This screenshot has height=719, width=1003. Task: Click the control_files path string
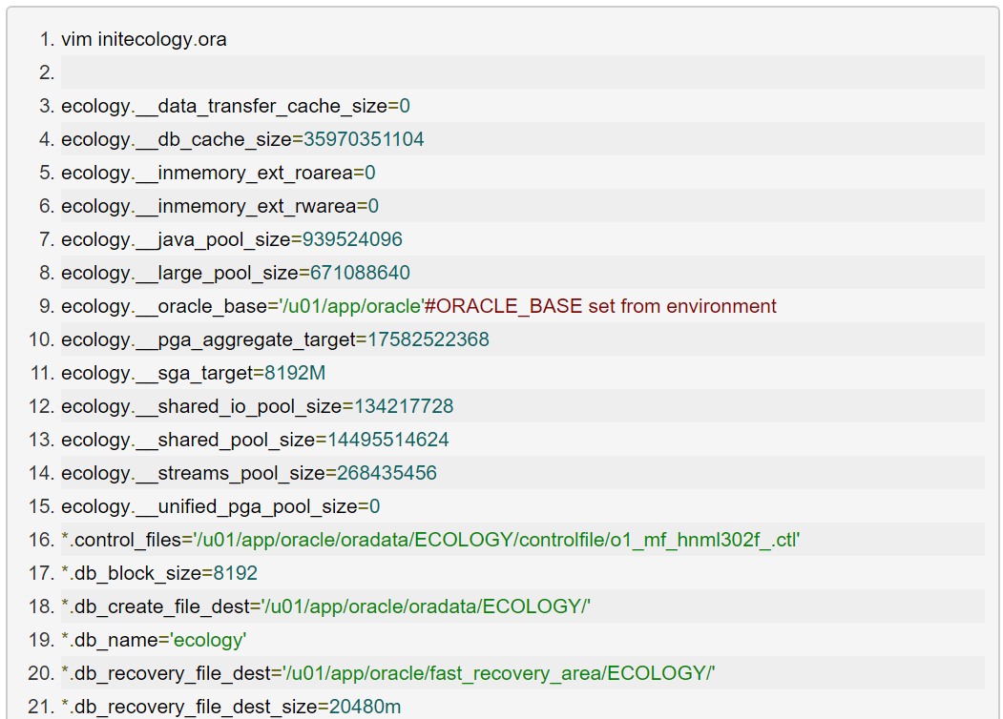click(x=496, y=540)
